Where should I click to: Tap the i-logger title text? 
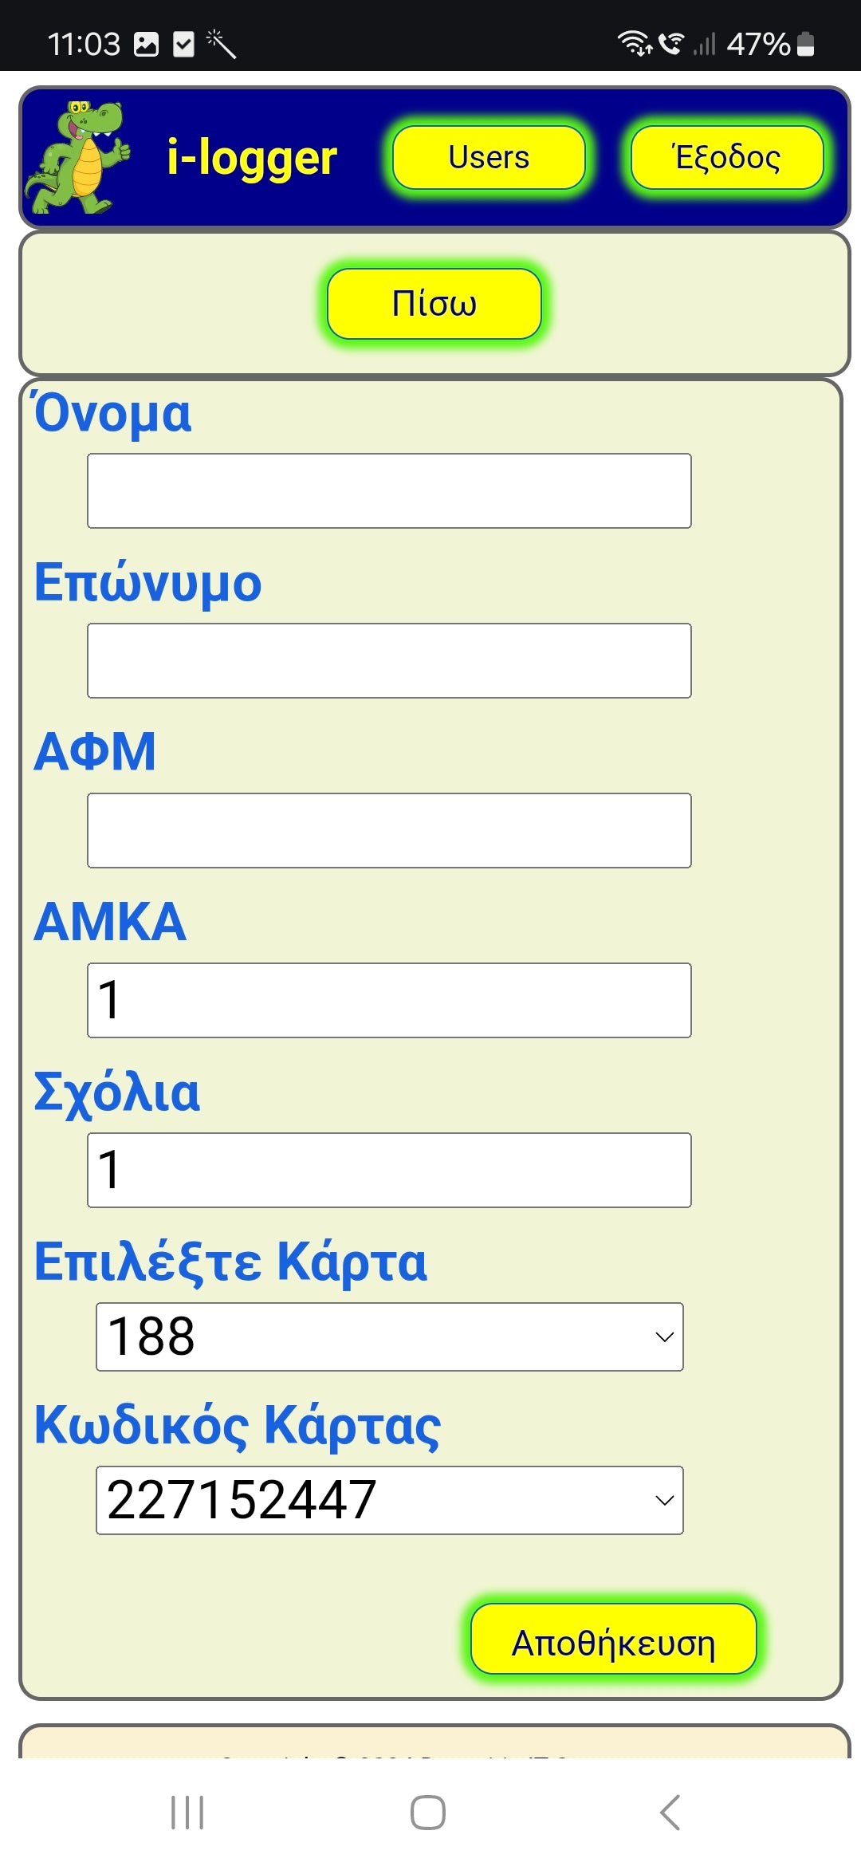251,157
